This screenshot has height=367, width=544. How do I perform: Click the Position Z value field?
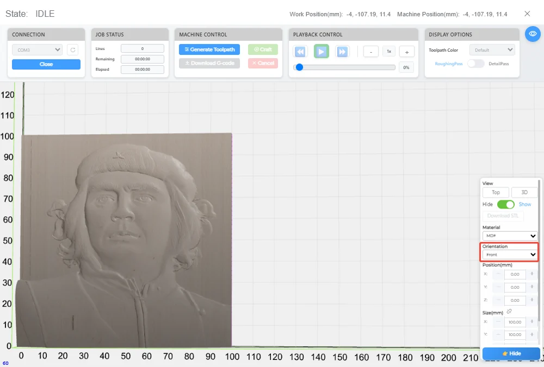515,300
